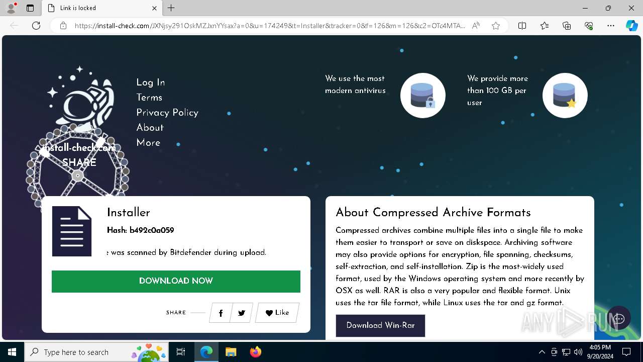Click the address bar URL field
This screenshot has height=362, width=643.
tap(270, 26)
